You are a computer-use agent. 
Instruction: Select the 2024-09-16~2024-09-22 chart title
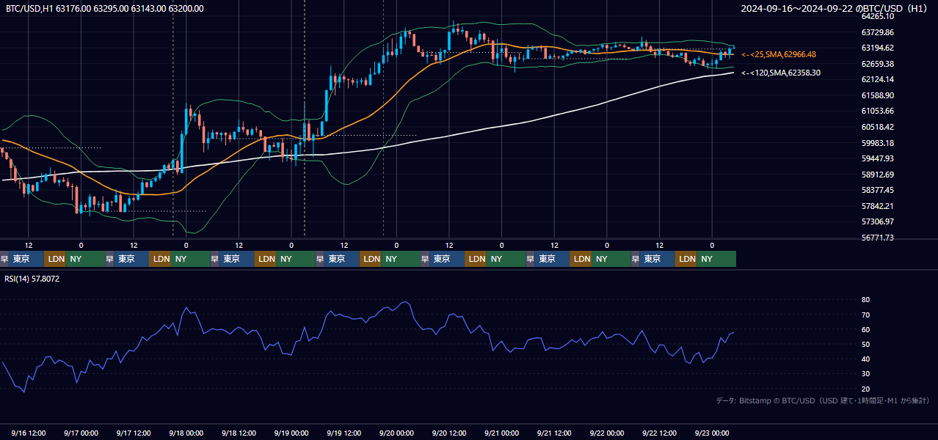click(835, 9)
